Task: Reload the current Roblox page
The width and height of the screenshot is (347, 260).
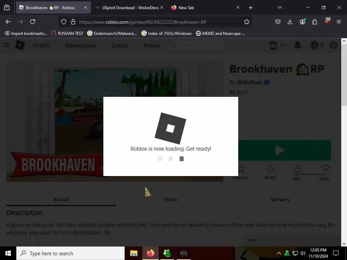Action: pos(33,22)
